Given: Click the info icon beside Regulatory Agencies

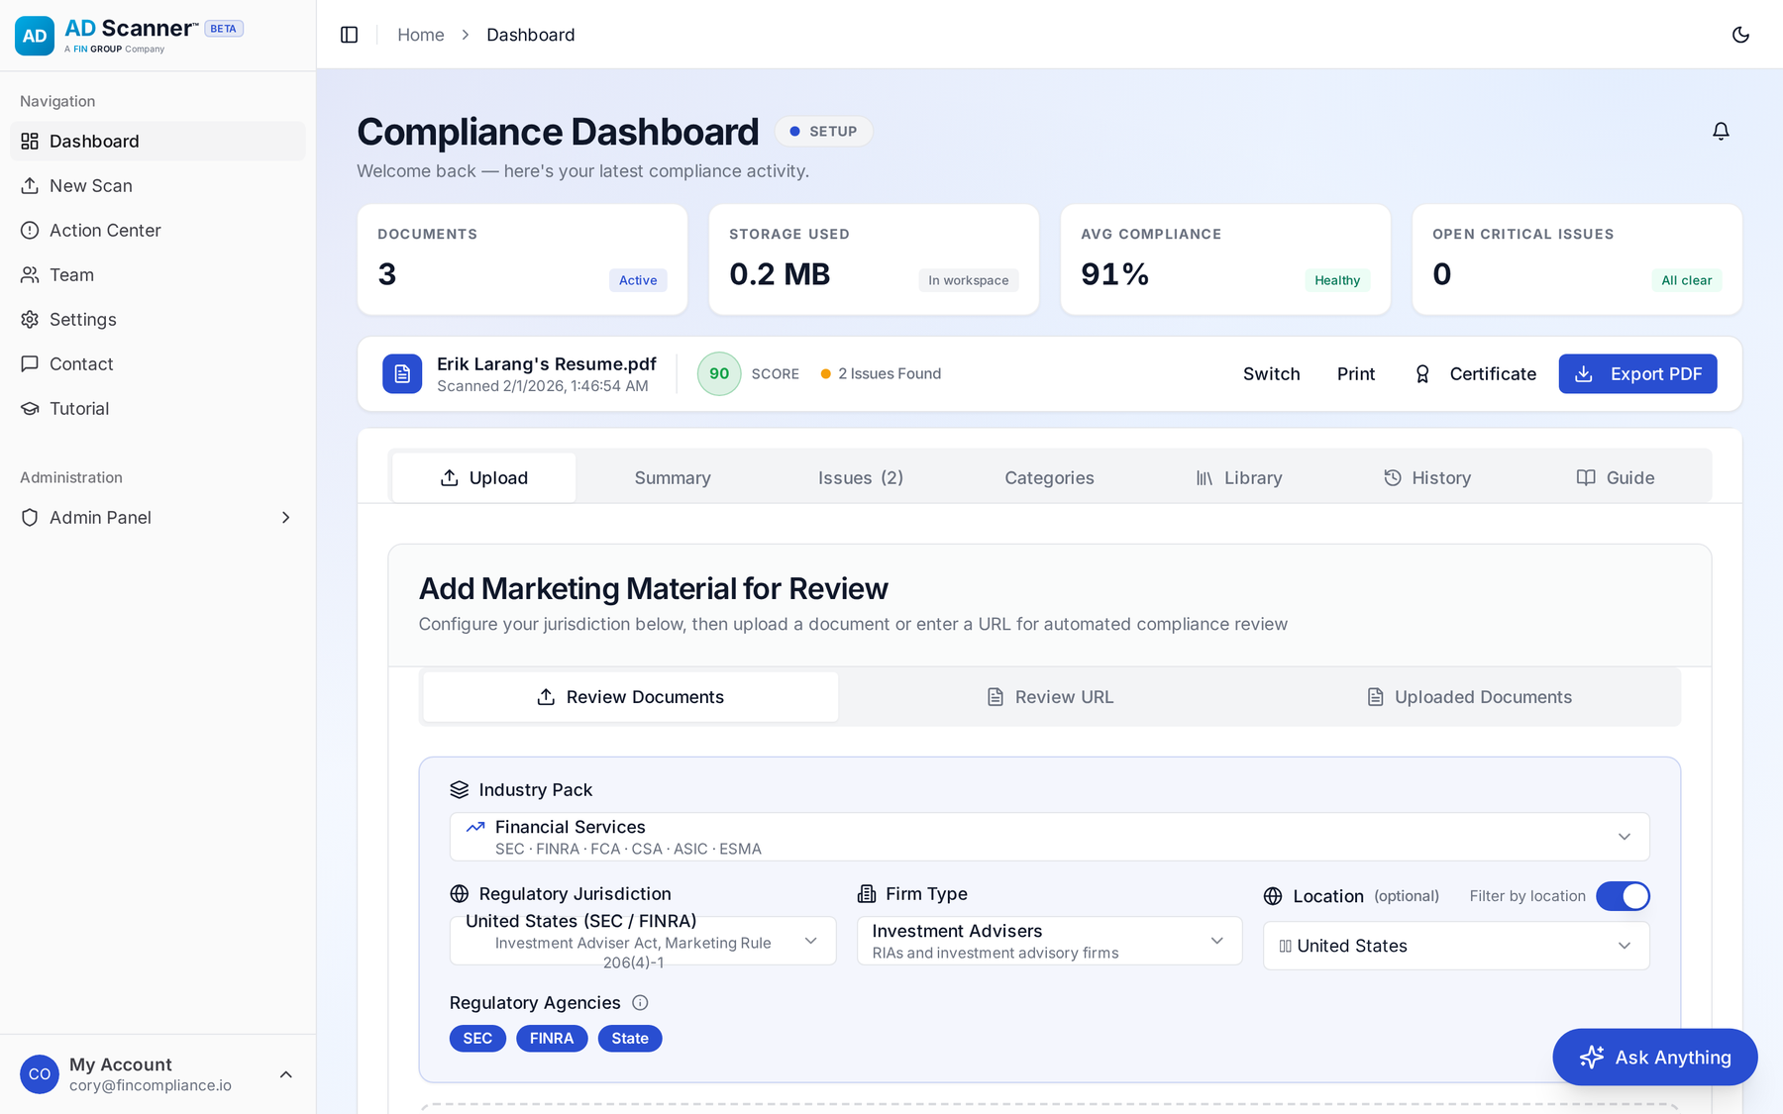Looking at the screenshot, I should click(x=640, y=1002).
